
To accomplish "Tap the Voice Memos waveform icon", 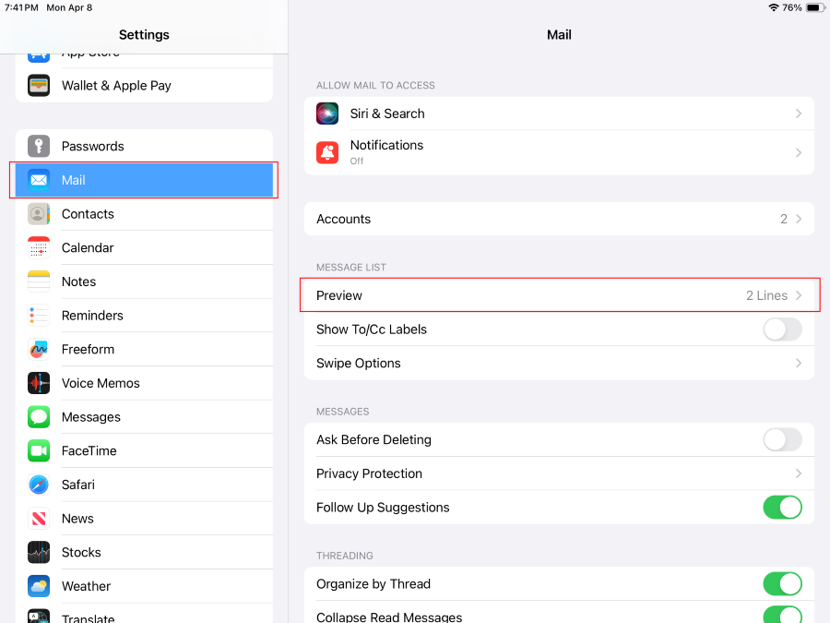I will pos(39,383).
